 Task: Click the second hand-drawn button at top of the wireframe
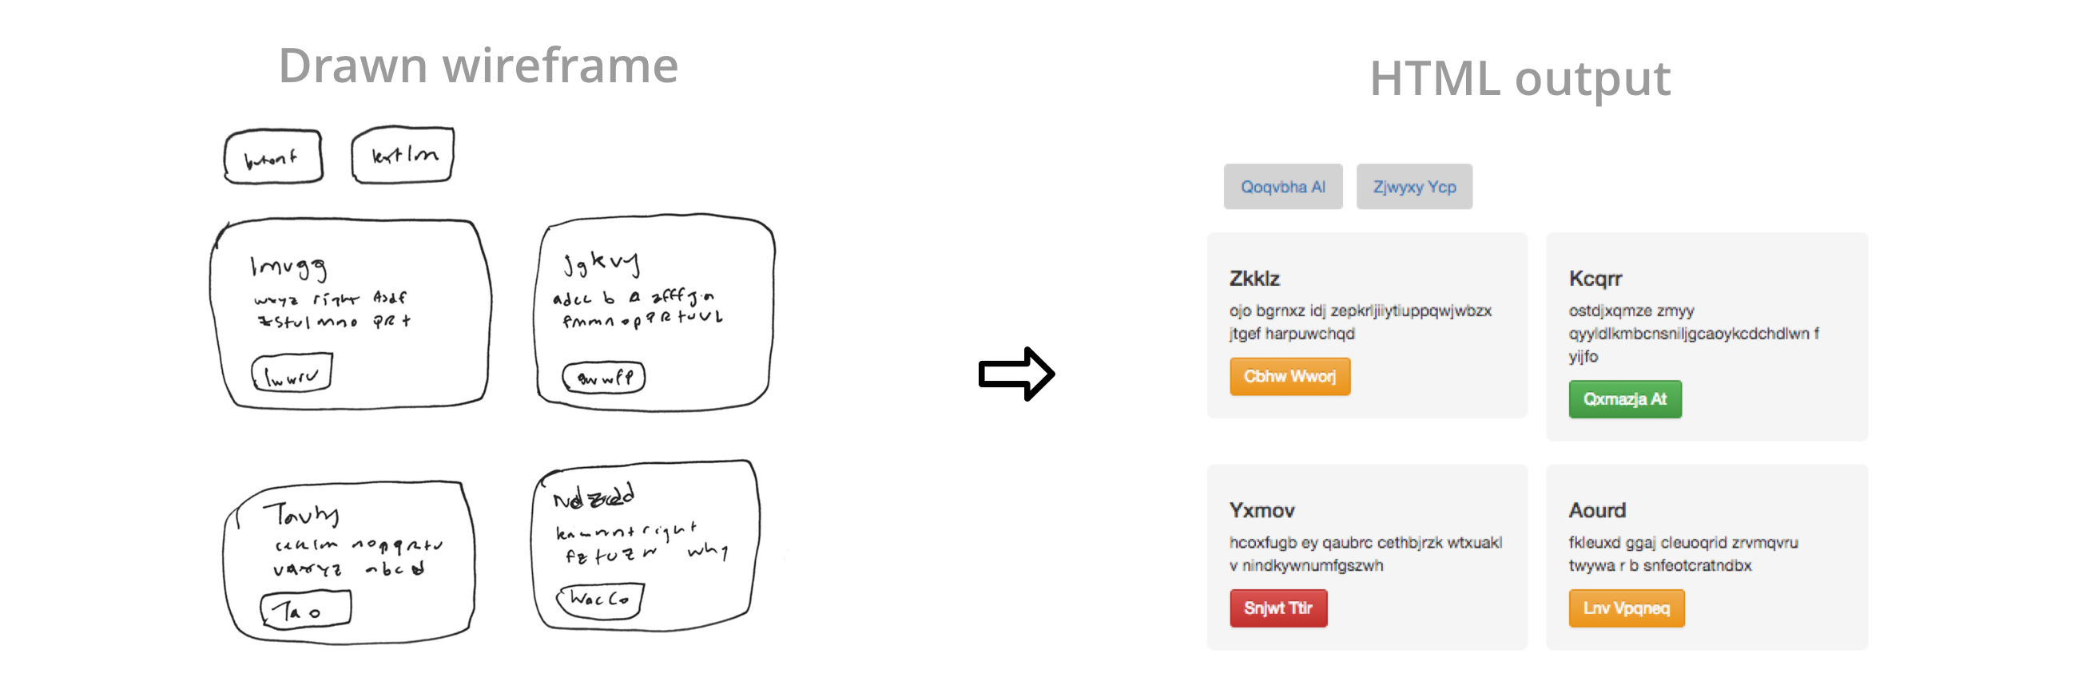(x=403, y=154)
